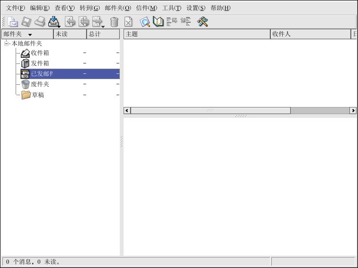Select the 收件箱 folder

pos(40,53)
